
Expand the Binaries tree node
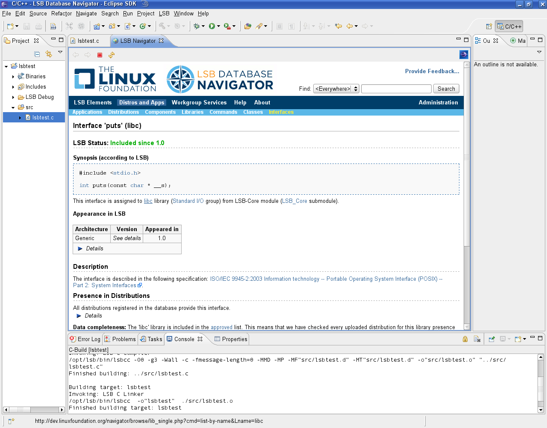point(13,77)
